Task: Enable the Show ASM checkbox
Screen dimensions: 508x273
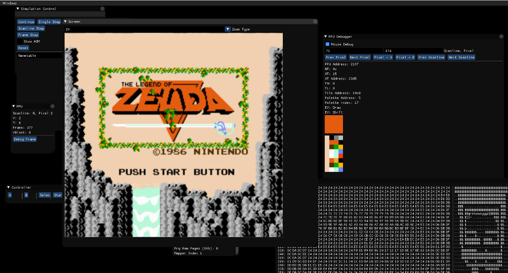Action: [x=20, y=41]
